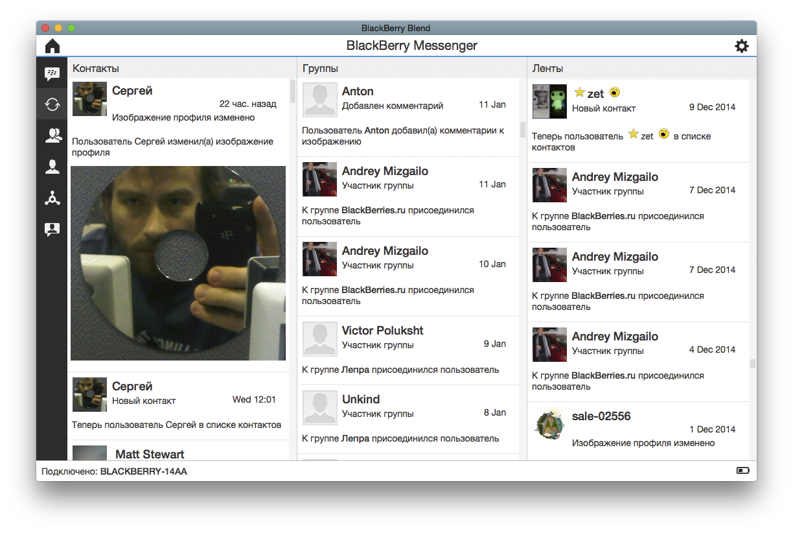The height and width of the screenshot is (533, 793).
Task: Click 'Пользователь Anton добавил(а) комментарии' text
Action: (403, 136)
